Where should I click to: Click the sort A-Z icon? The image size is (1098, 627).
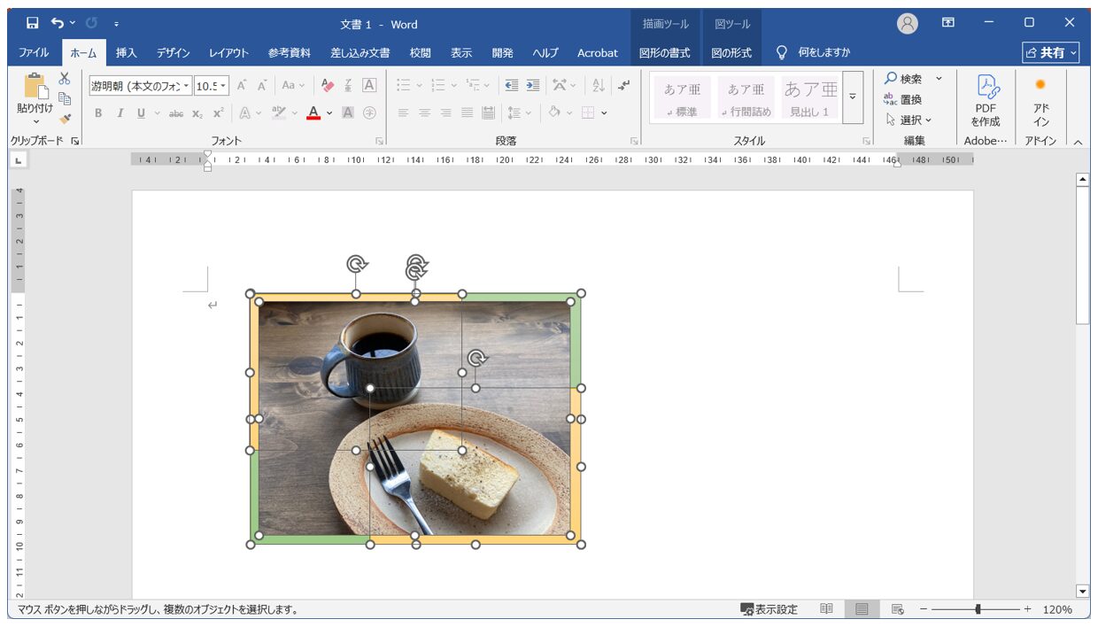[x=598, y=86]
